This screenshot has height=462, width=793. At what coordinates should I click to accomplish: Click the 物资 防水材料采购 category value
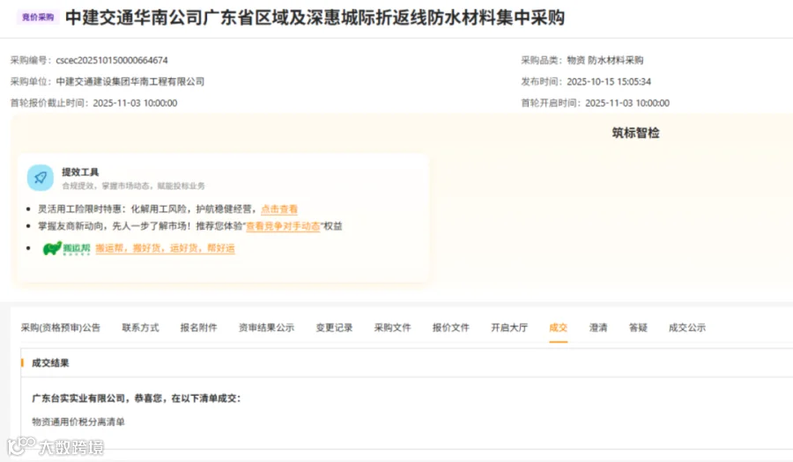coord(604,60)
